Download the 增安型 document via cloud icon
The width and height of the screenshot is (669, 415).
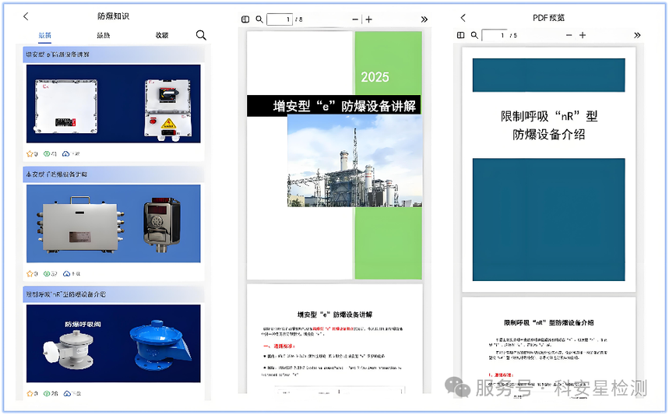pos(65,153)
